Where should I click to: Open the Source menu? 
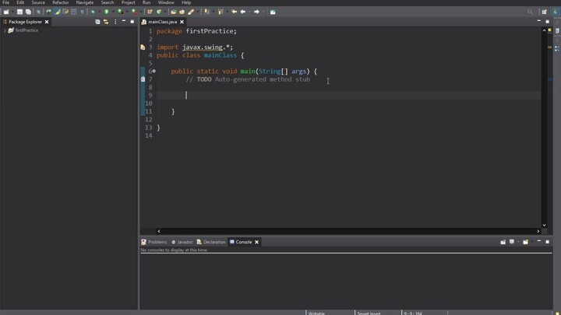point(38,2)
